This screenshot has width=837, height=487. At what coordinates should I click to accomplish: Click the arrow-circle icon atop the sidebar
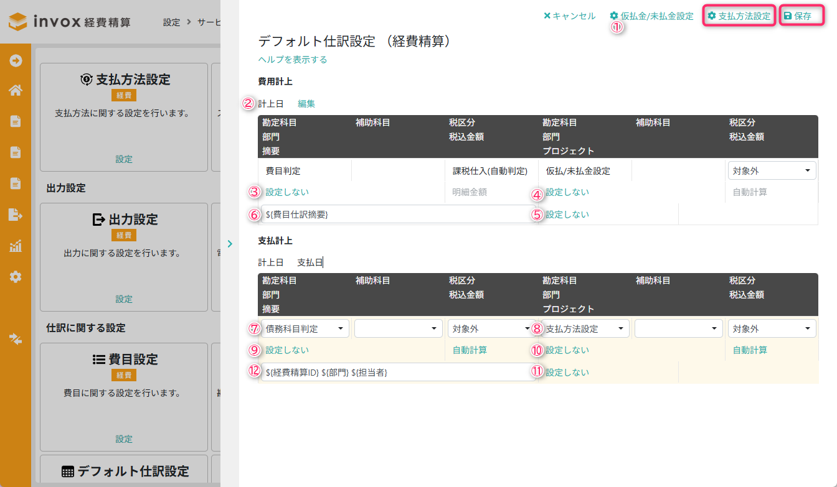click(16, 60)
